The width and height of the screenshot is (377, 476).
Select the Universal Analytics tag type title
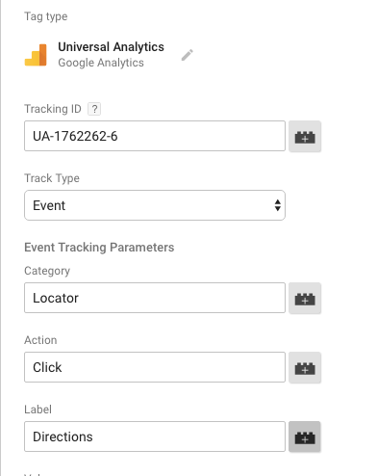click(111, 47)
